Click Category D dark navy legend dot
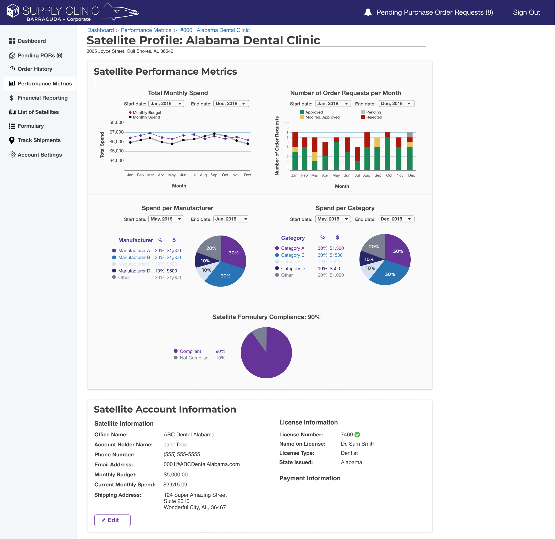Image resolution: width=555 pixels, height=539 pixels. pos(277,268)
